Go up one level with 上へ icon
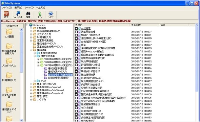Viewport: 200px width, 122px height. 40,14
